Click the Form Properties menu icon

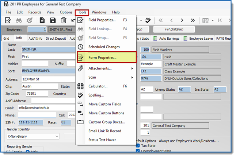click(x=80, y=57)
